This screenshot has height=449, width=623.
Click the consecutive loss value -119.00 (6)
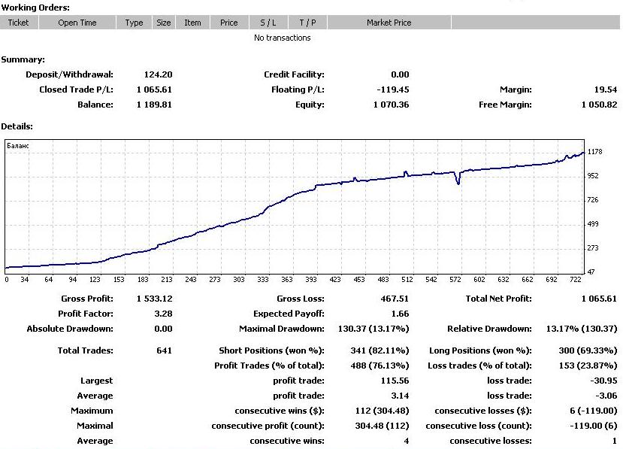[594, 426]
